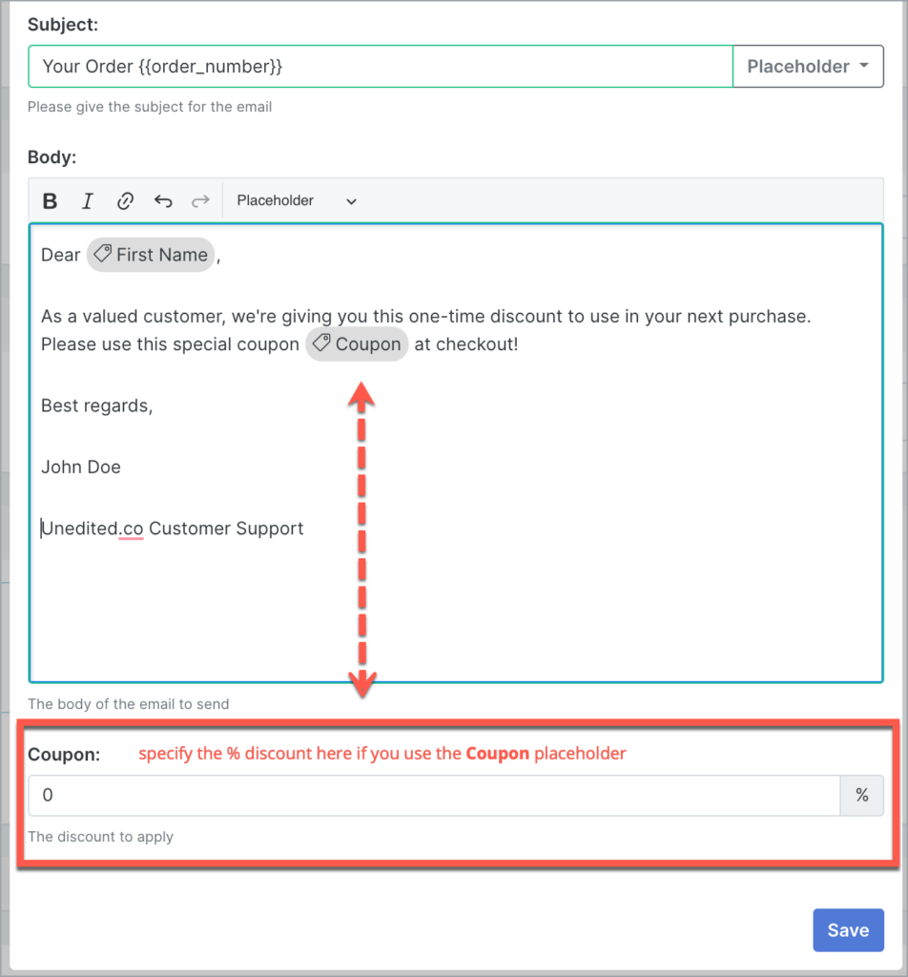The width and height of the screenshot is (908, 977).
Task: Insert a hyperlink using the chain icon
Action: pos(125,200)
